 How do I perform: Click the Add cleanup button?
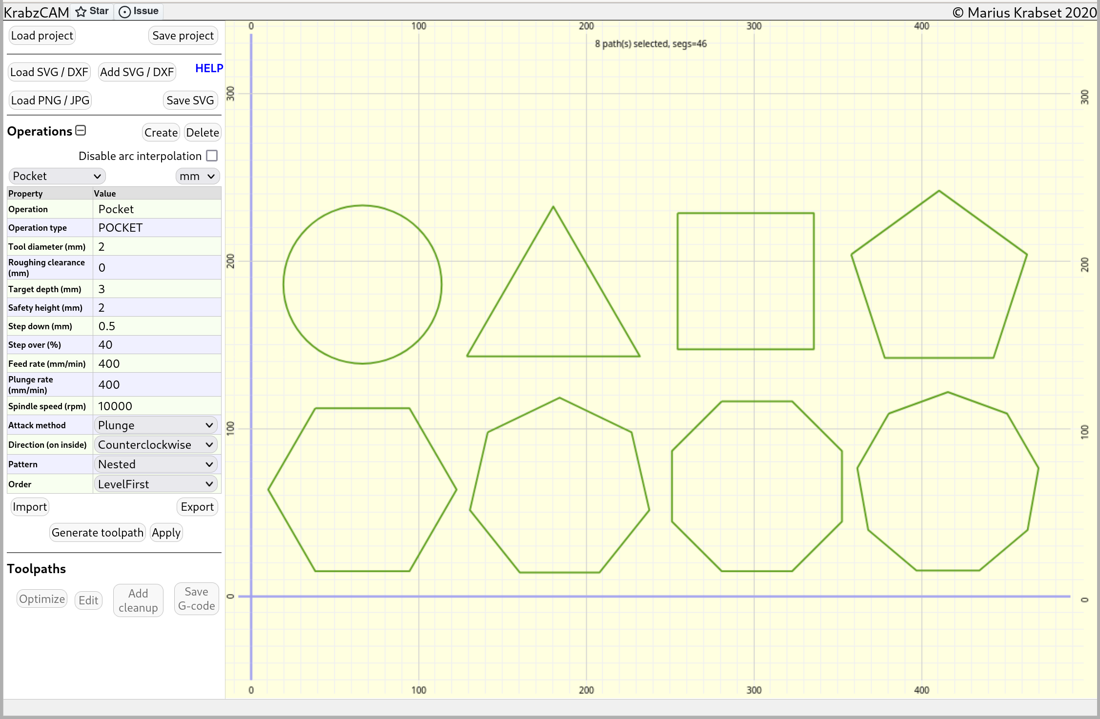[138, 600]
